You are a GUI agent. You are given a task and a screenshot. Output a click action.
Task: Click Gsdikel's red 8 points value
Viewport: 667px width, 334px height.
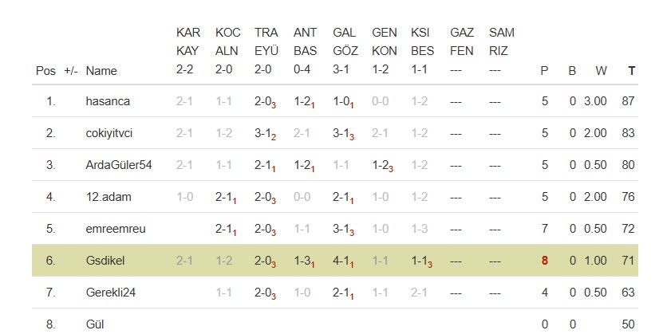544,261
